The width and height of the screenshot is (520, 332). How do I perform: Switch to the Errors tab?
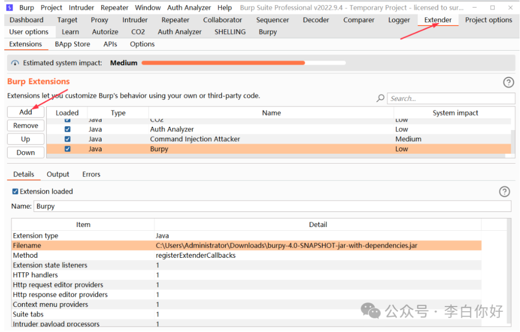pos(91,174)
